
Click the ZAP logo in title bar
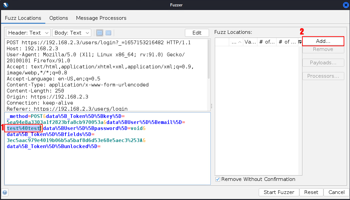tap(5, 5)
